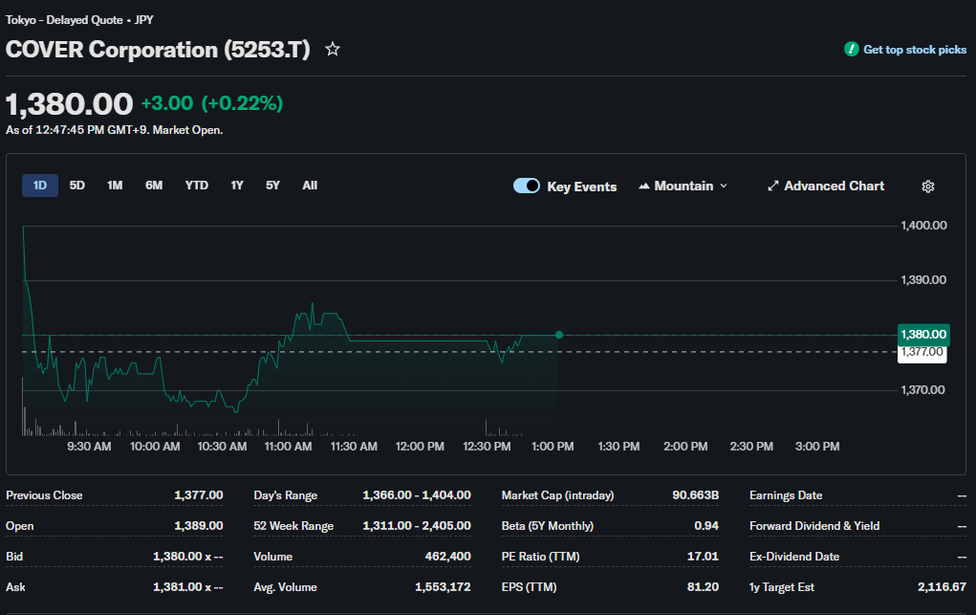Click the Beta (5Y Monthly) value 0.94

(x=706, y=526)
